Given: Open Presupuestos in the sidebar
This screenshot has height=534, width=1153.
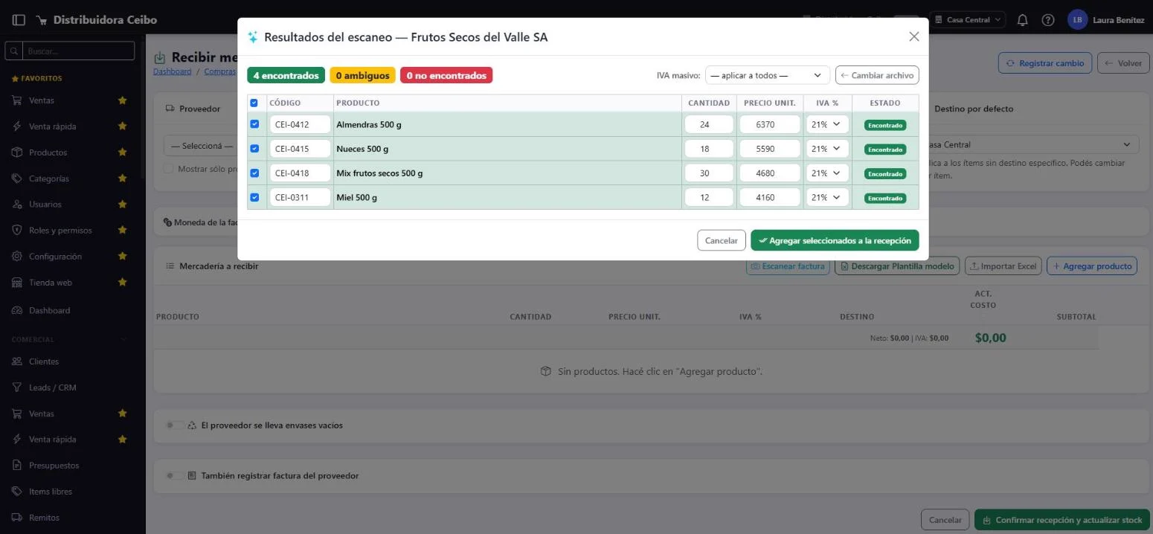Looking at the screenshot, I should click(x=54, y=466).
